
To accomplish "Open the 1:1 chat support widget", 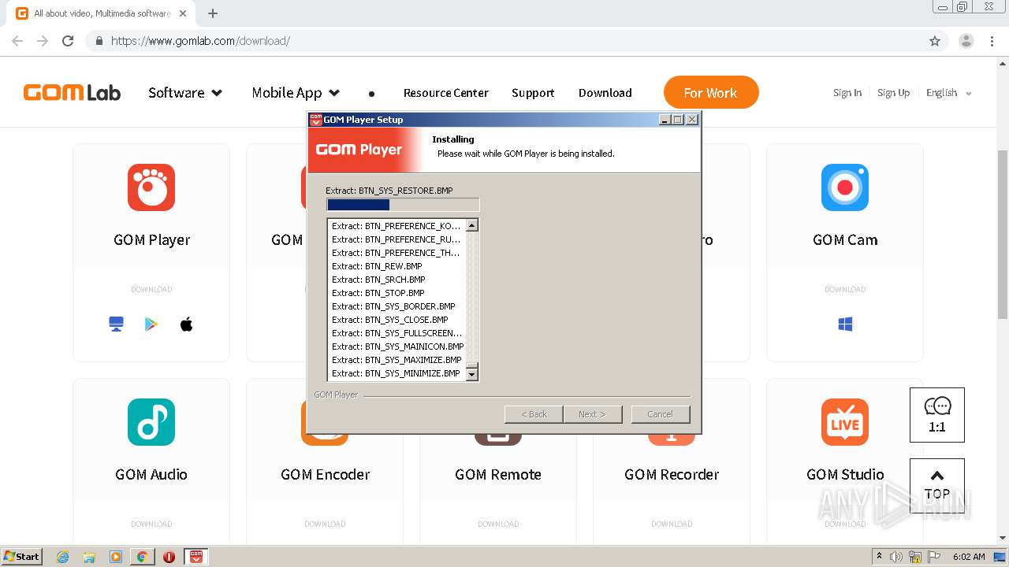I will coord(937,415).
